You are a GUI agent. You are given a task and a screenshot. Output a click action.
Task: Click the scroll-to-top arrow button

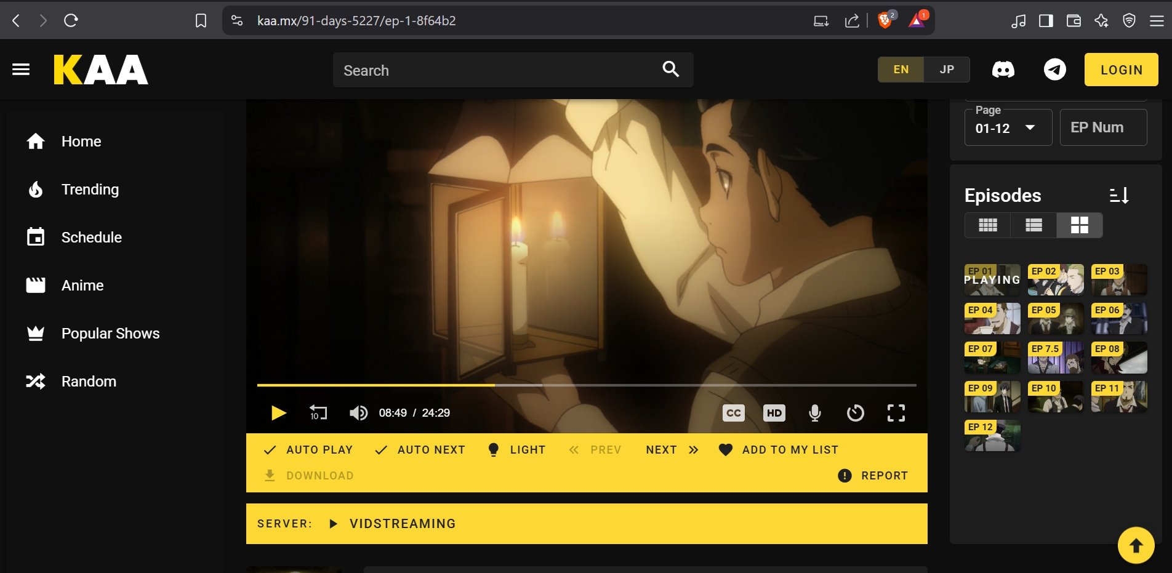1136,545
